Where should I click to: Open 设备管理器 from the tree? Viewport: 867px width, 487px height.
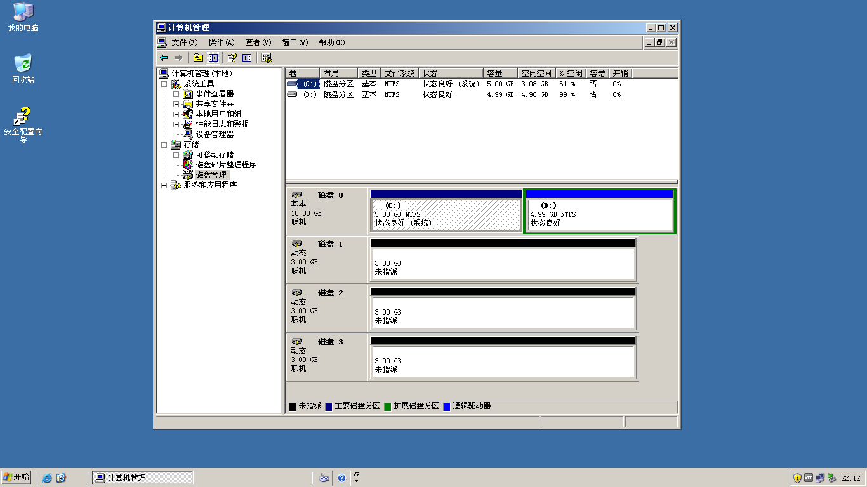point(214,134)
